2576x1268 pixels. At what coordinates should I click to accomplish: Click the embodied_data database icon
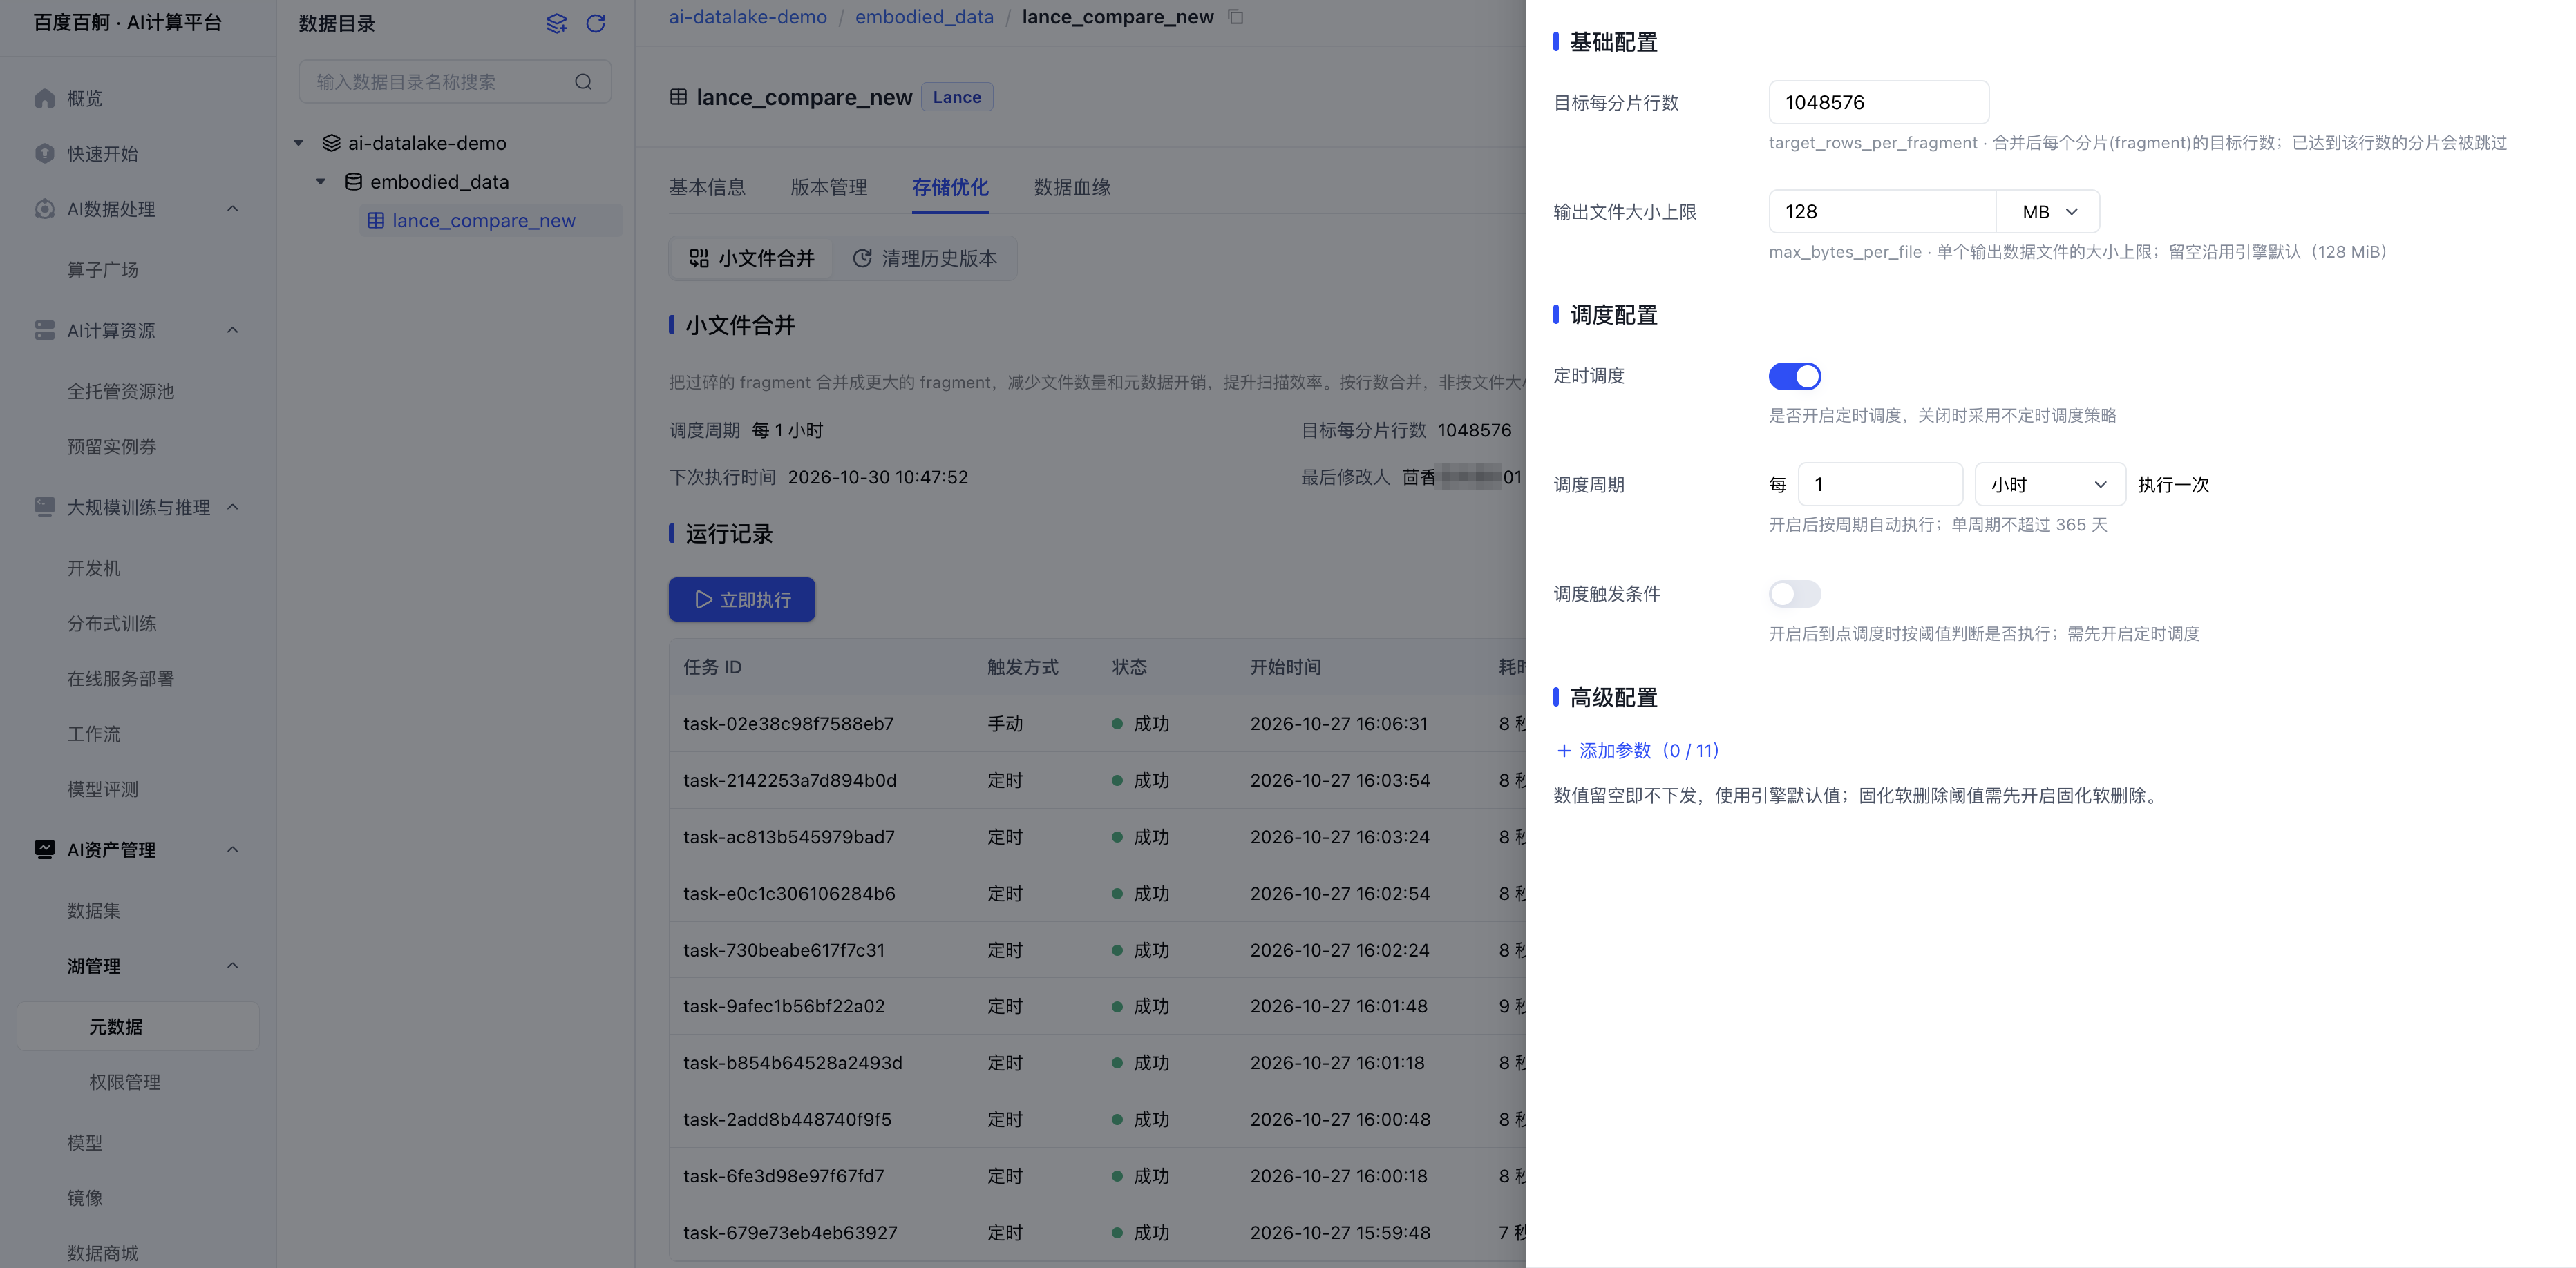pyautogui.click(x=353, y=182)
